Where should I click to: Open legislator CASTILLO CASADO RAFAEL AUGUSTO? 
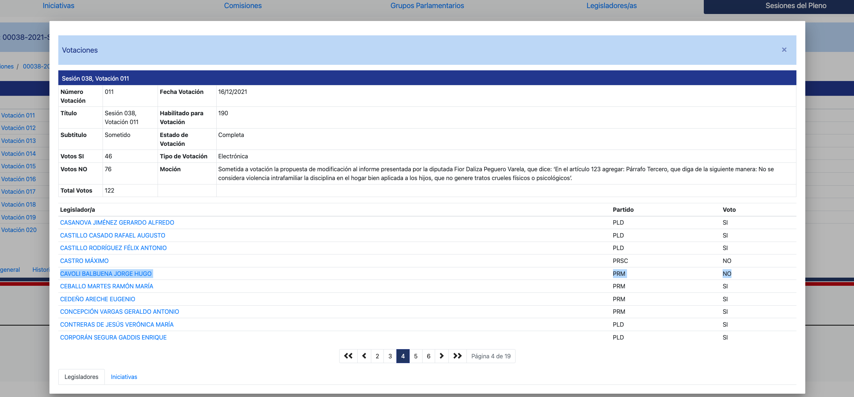tap(113, 235)
